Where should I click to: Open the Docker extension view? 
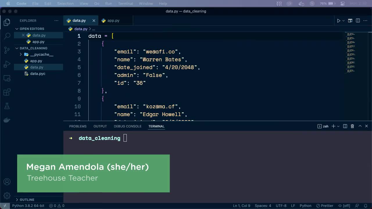point(7,120)
